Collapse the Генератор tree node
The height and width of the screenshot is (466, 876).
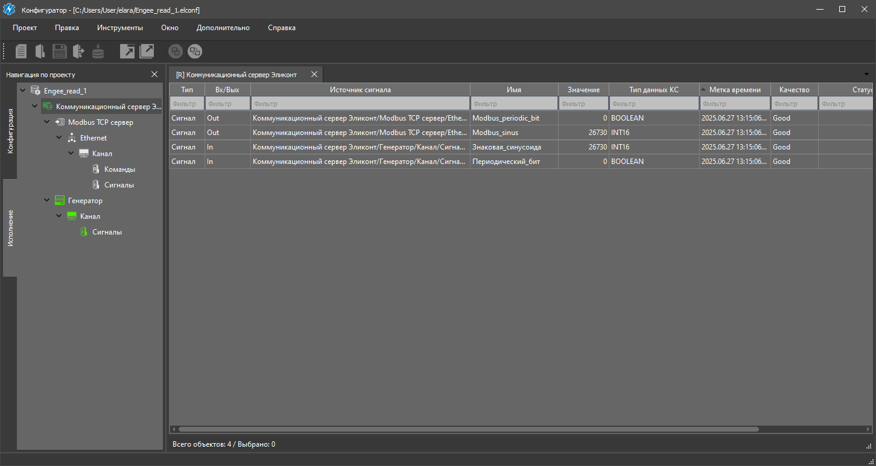coord(47,201)
